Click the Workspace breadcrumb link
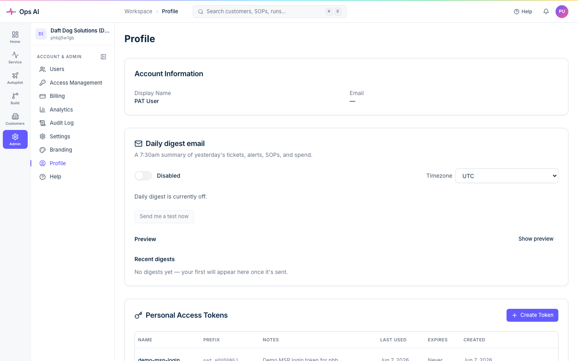578x361 pixels. point(138,11)
